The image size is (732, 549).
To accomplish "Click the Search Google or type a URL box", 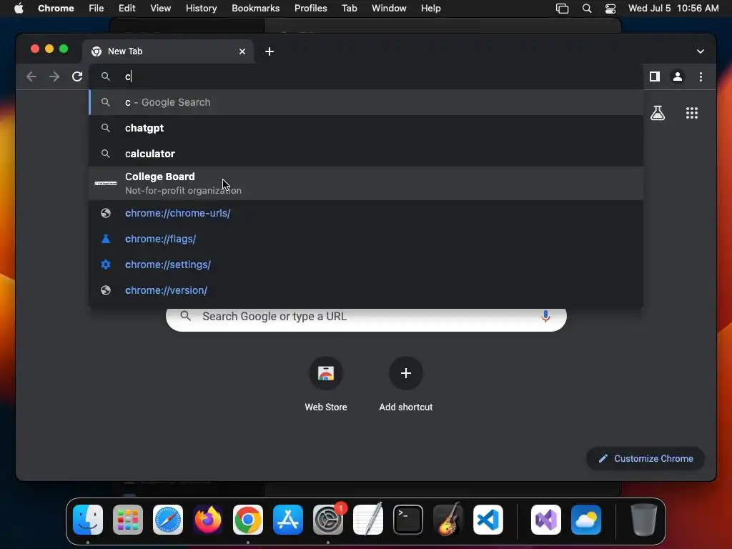I will [366, 317].
